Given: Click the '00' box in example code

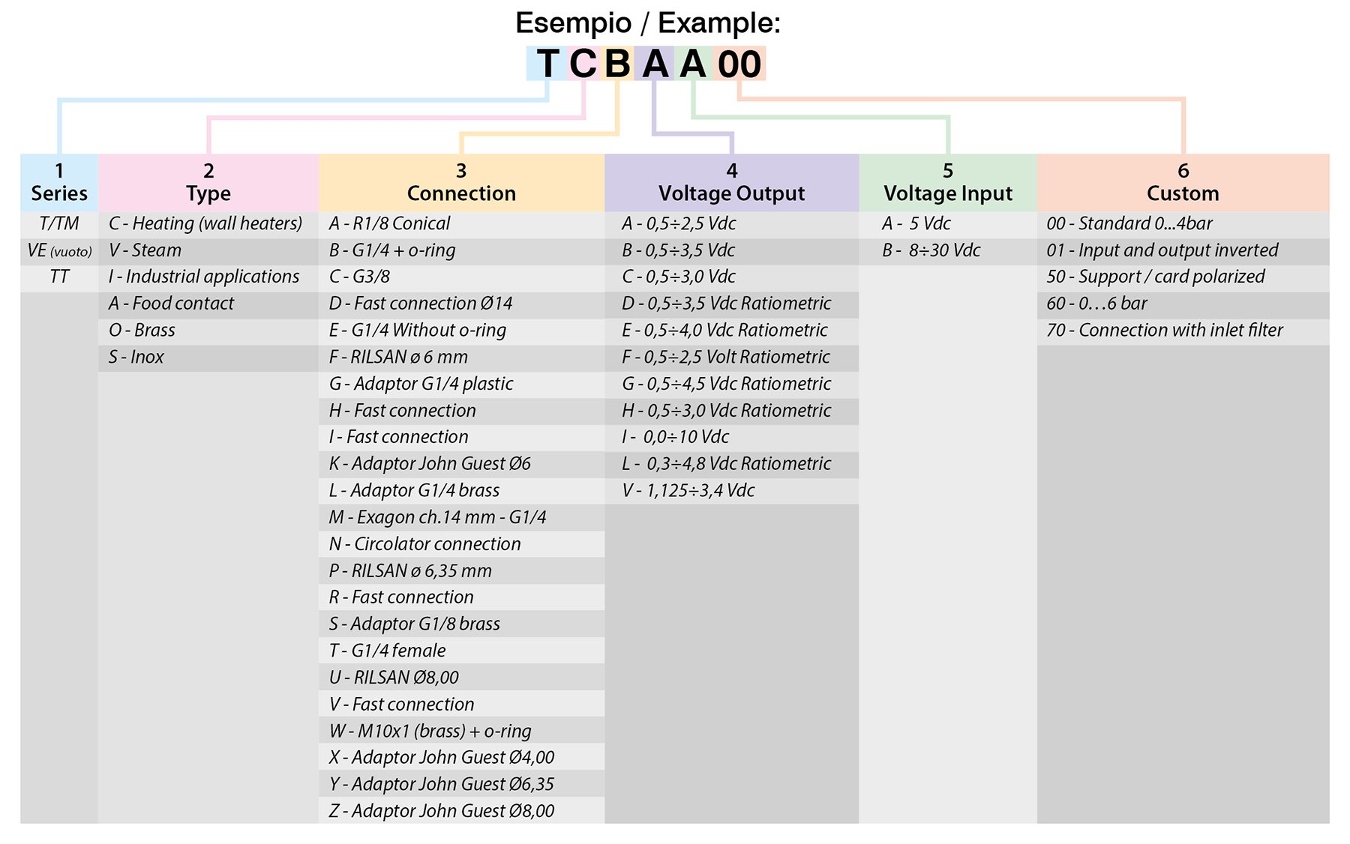Looking at the screenshot, I should point(739,64).
